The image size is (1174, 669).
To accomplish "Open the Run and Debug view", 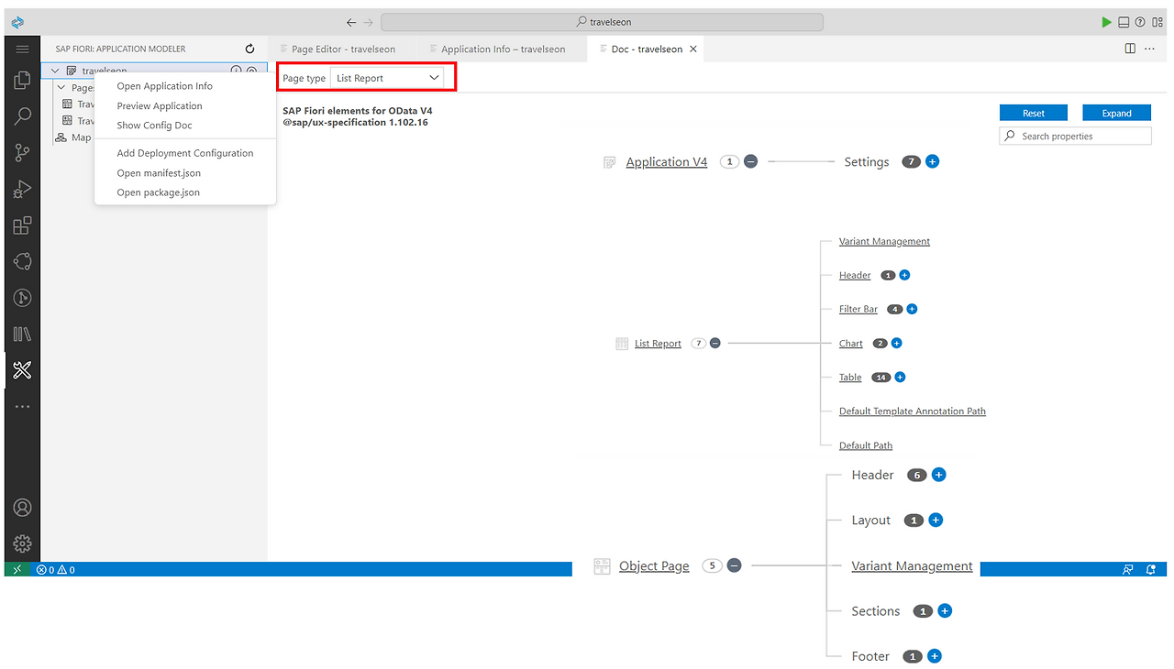I will tap(22, 189).
